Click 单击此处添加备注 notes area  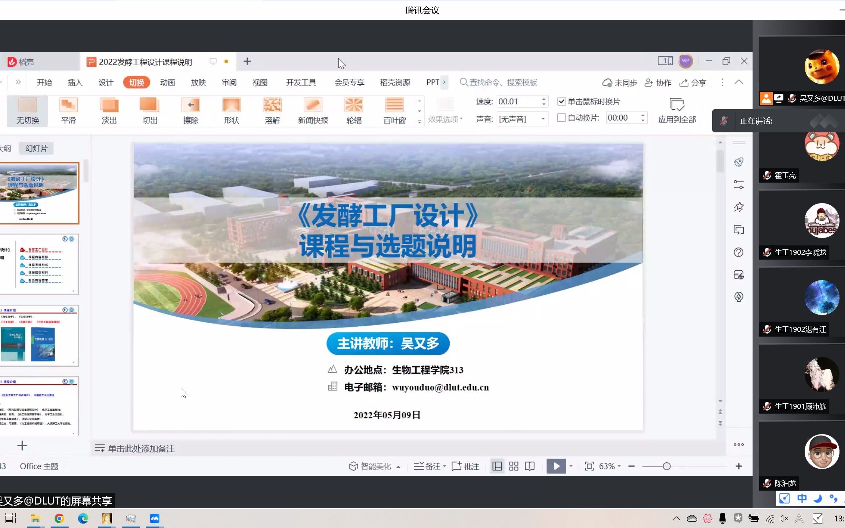coord(141,448)
